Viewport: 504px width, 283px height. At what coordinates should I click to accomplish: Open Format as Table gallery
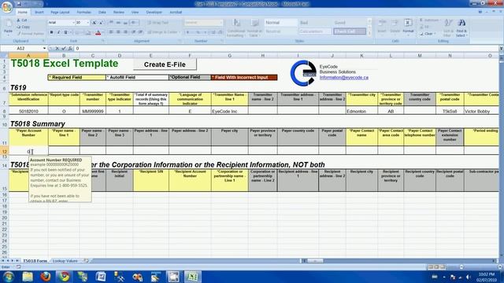(255, 28)
